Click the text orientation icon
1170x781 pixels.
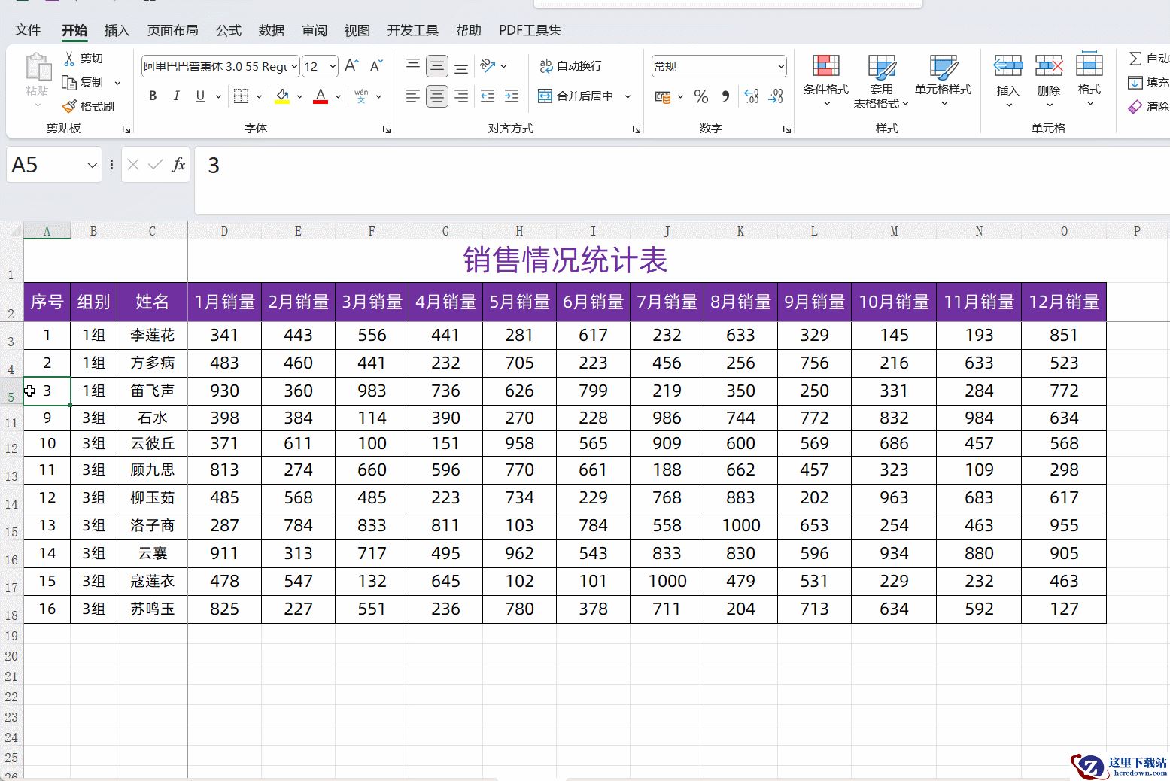(x=488, y=66)
